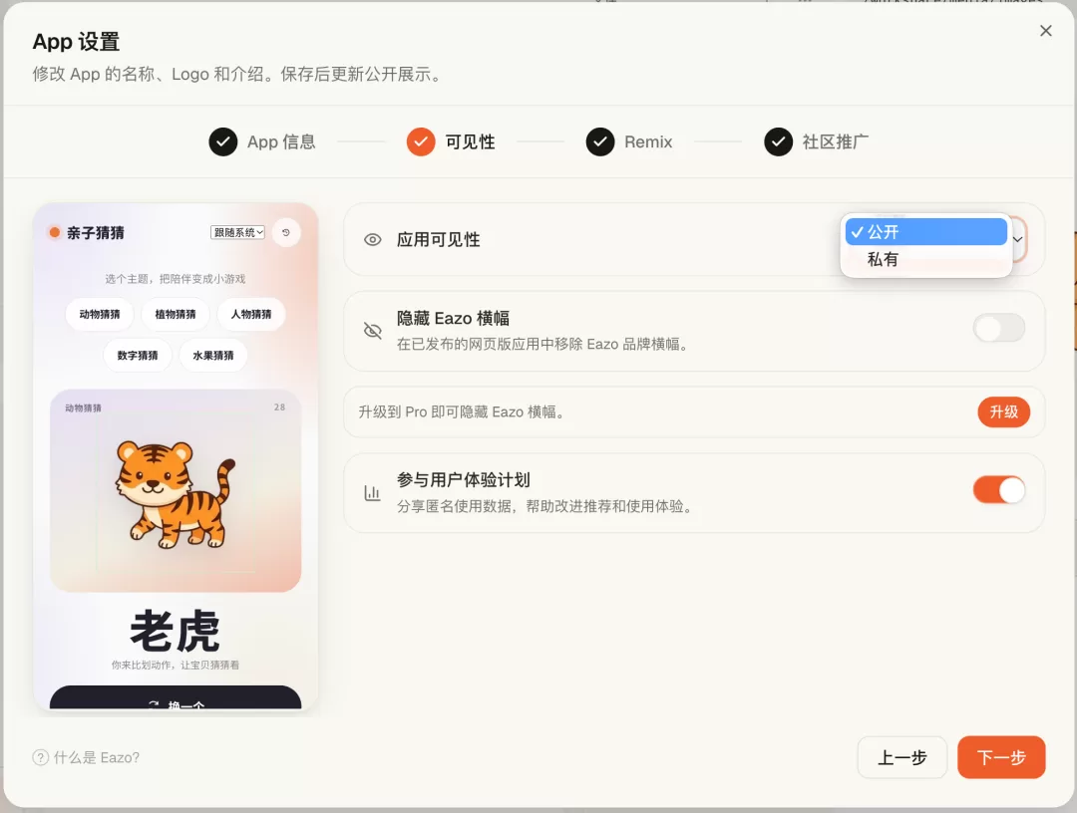
Task: Jump to the Remix step
Action: (x=629, y=142)
